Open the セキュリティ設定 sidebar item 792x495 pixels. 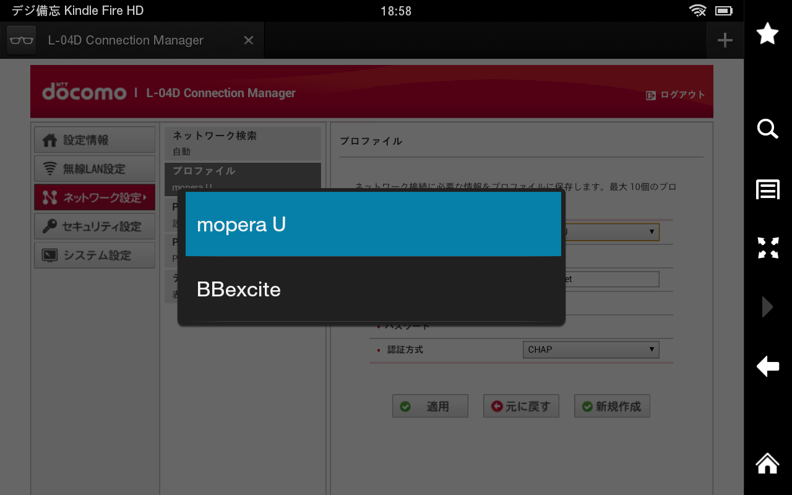tap(95, 226)
